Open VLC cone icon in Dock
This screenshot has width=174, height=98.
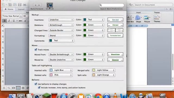(x=115, y=96)
